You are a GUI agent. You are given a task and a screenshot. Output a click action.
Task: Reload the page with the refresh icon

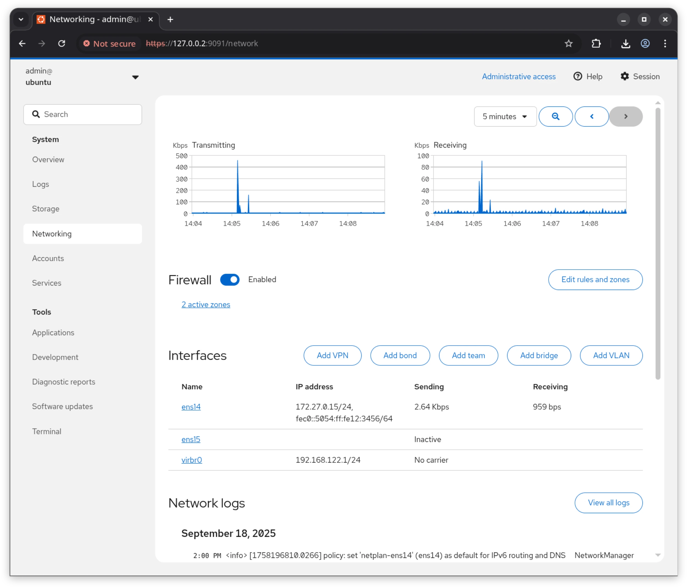62,43
